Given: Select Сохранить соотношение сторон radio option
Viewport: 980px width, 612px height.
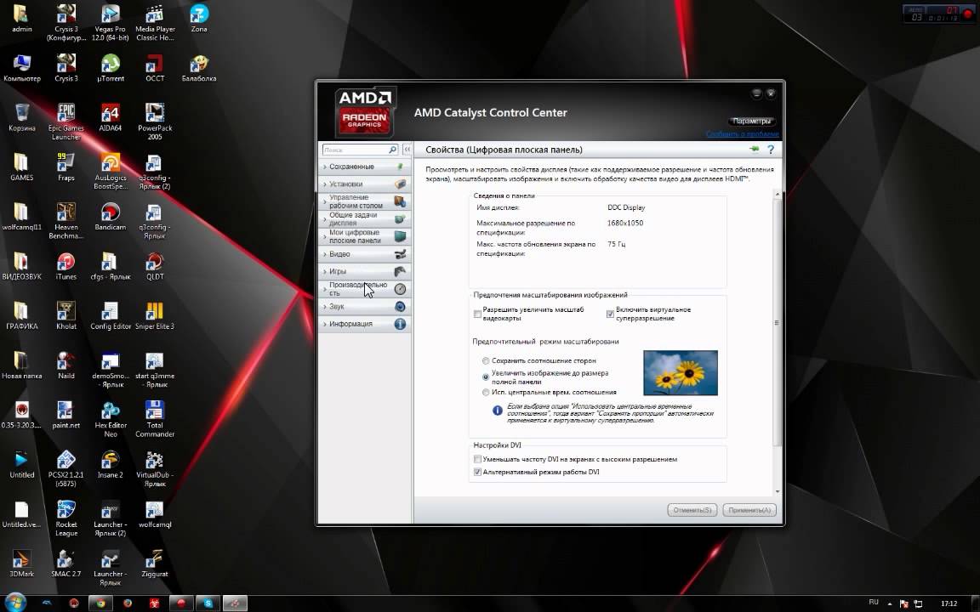Looking at the screenshot, I should [x=486, y=361].
